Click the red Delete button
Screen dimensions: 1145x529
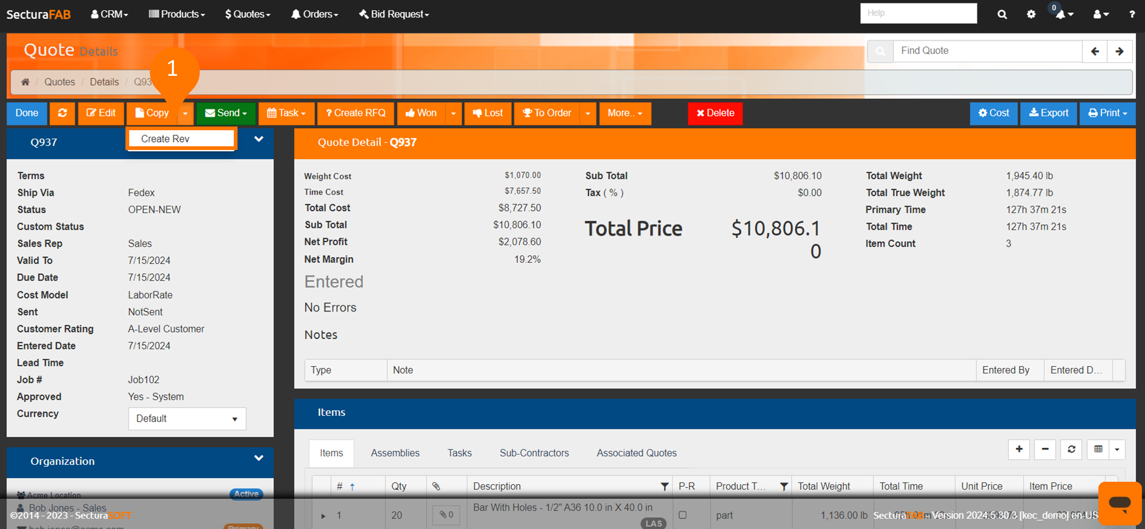pos(715,113)
